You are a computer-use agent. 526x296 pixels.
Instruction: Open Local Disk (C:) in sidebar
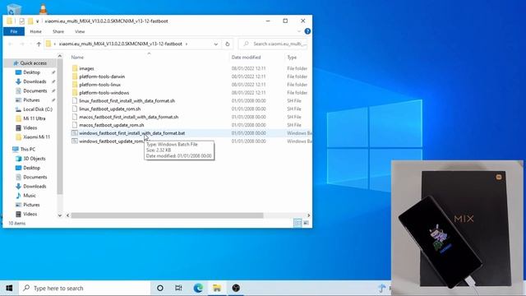click(x=38, y=109)
